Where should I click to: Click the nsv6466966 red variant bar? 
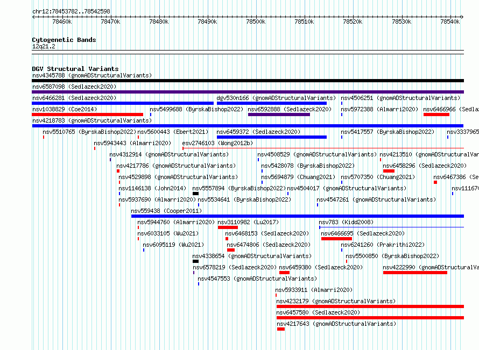click(436, 115)
